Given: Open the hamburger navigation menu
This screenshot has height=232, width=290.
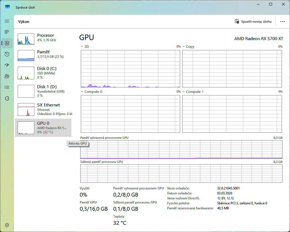Looking at the screenshot, I should [7, 21].
